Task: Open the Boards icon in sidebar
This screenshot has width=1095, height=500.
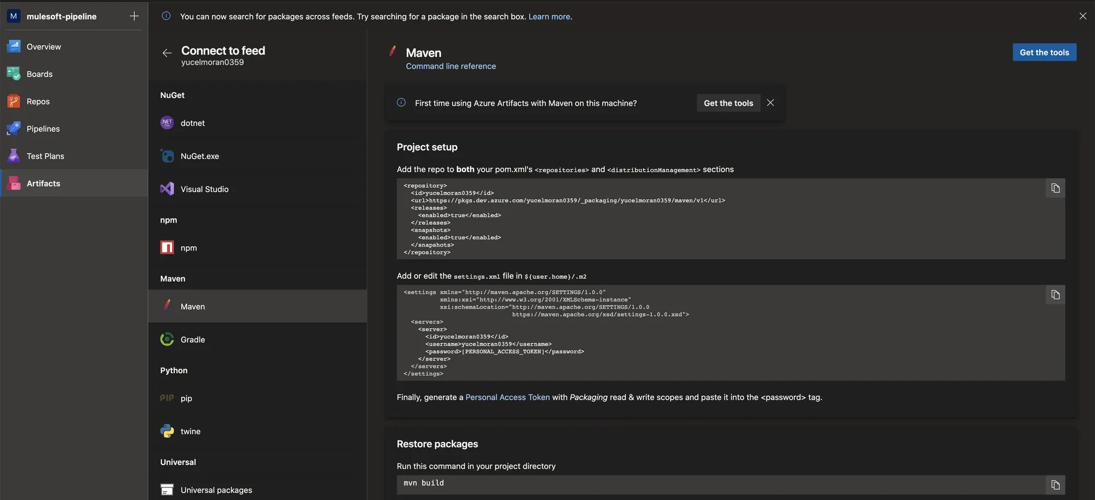Action: click(14, 74)
